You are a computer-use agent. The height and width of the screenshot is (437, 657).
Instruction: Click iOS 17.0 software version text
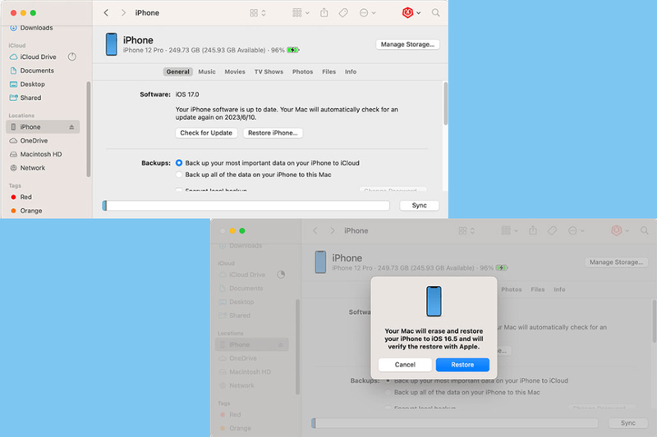click(x=187, y=94)
